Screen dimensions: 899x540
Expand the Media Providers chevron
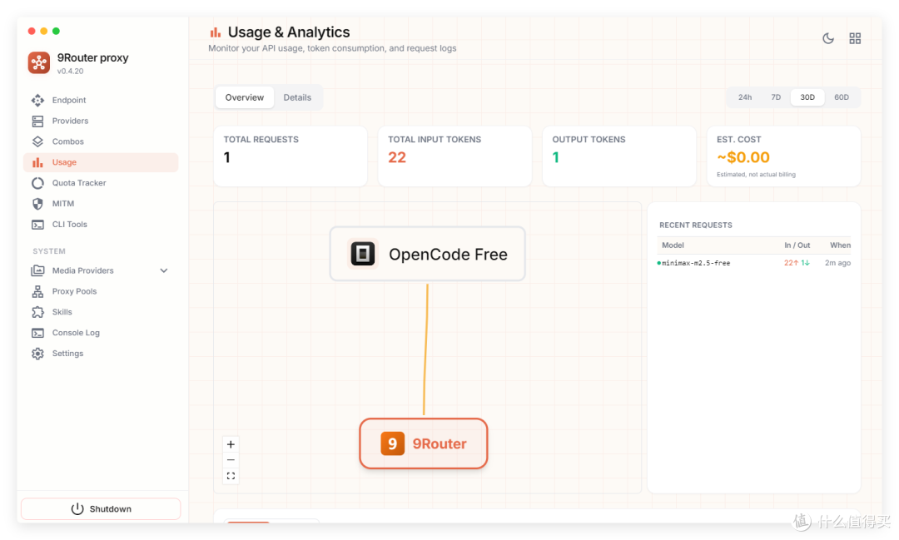coord(164,270)
